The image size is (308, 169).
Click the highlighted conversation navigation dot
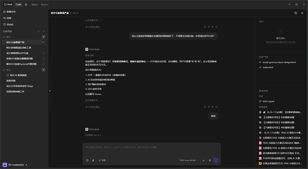point(50,91)
